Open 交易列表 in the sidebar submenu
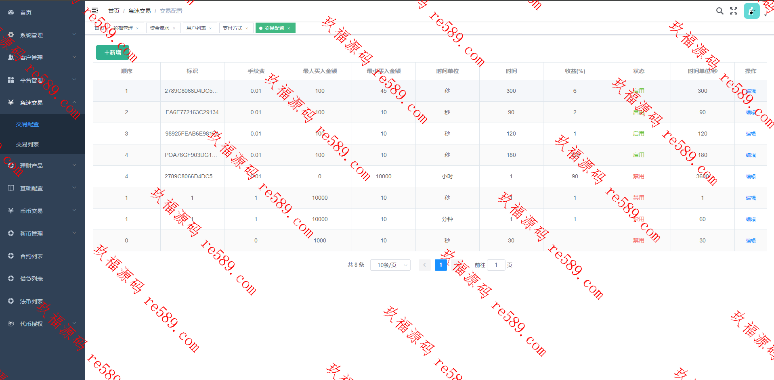This screenshot has width=774, height=380. click(27, 144)
